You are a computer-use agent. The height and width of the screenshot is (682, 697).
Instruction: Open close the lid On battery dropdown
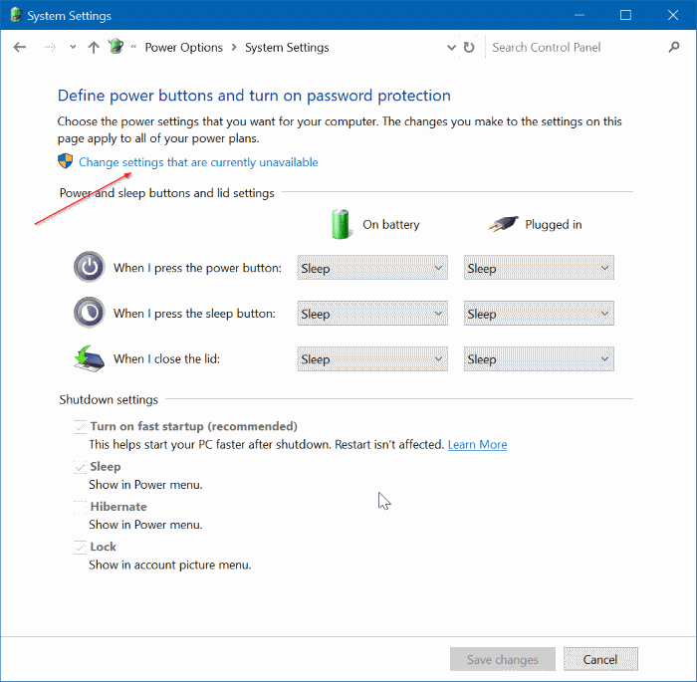[372, 358]
